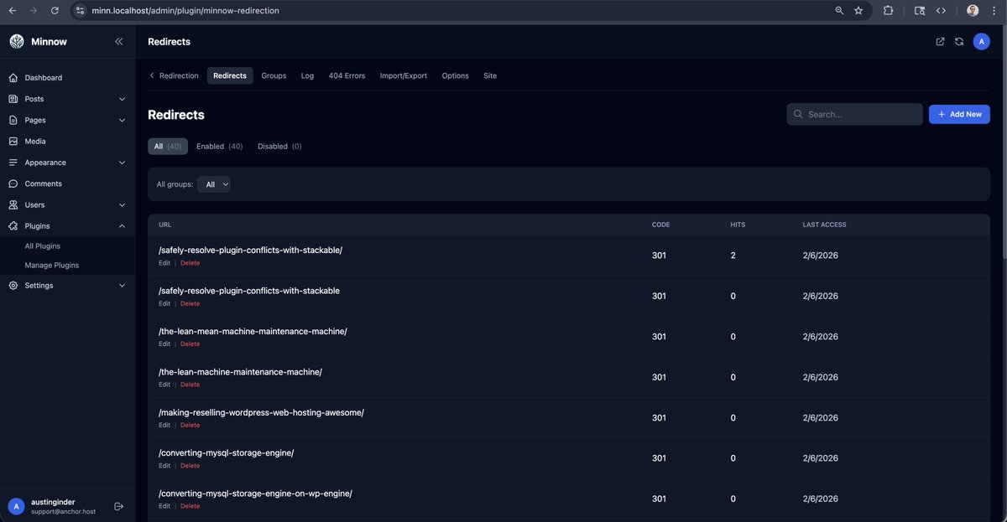Click the zoom magnifier icon in address bar
The image size is (1007, 522).
(839, 11)
